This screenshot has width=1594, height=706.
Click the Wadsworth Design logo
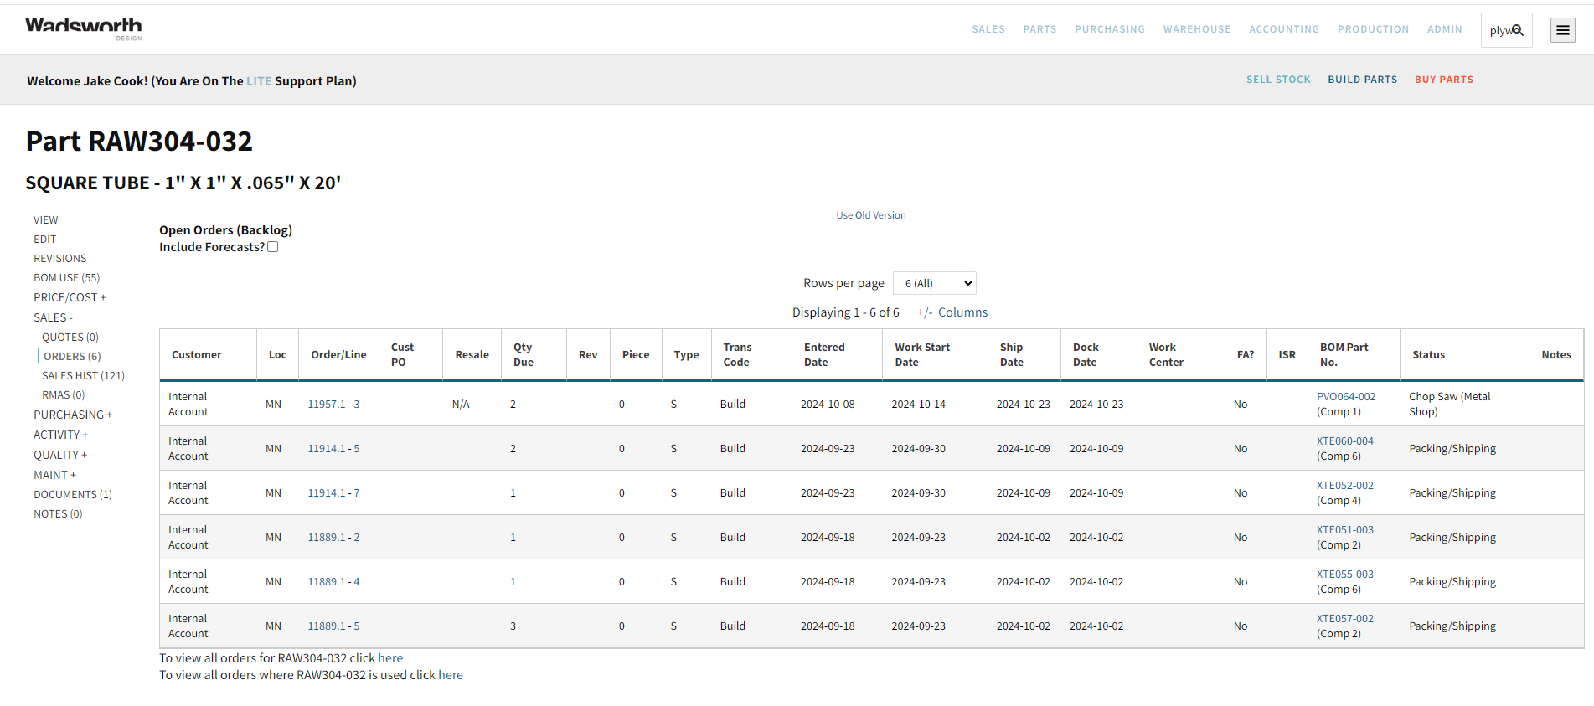(83, 28)
